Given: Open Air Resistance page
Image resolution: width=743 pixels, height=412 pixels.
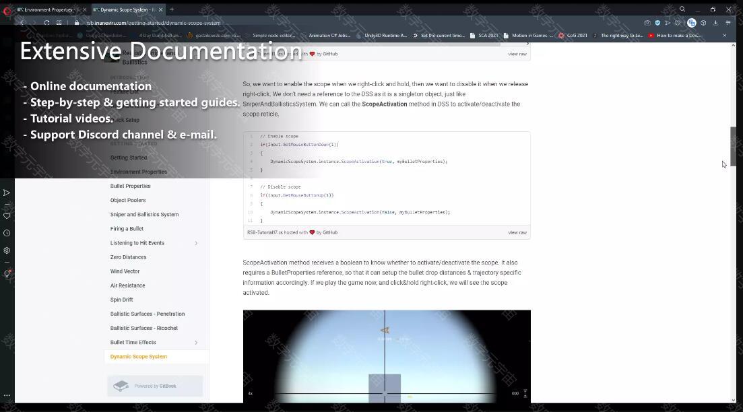Looking at the screenshot, I should tap(128, 285).
